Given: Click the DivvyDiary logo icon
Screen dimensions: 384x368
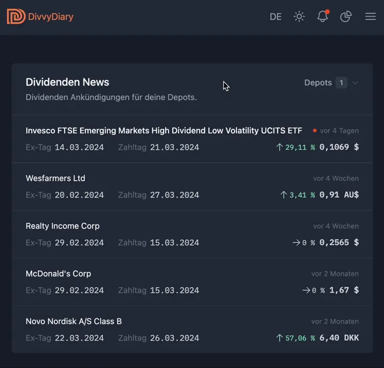Looking at the screenshot, I should click(16, 17).
